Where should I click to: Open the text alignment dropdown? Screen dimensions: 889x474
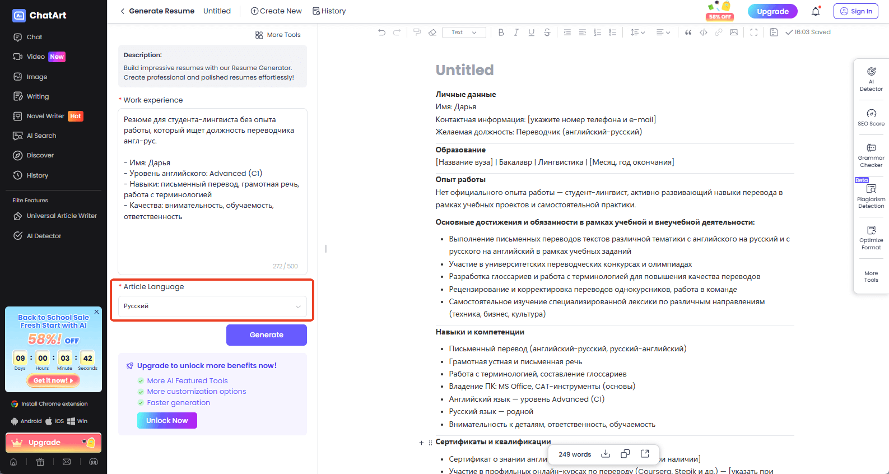point(663,32)
